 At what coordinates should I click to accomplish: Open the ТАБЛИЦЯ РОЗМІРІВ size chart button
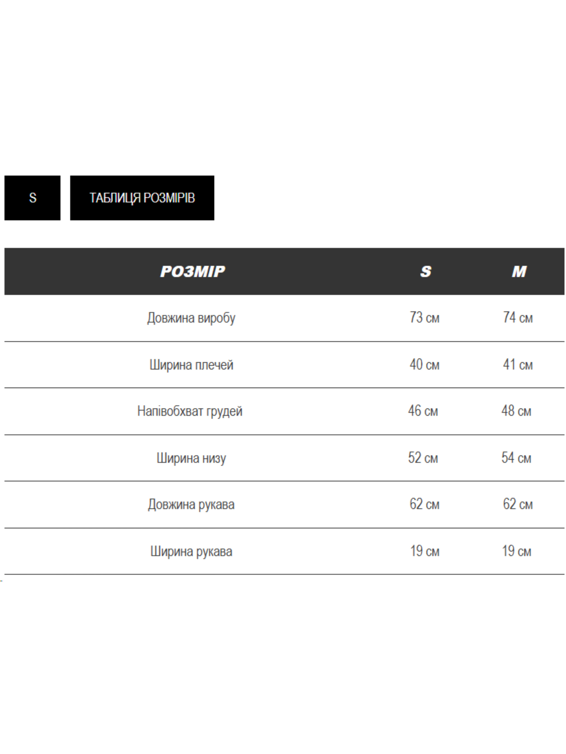coord(142,198)
